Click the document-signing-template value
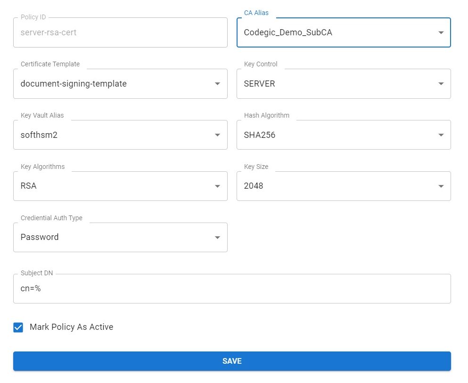The image size is (468, 383). click(x=74, y=84)
